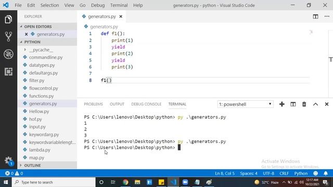Image resolution: width=333 pixels, height=187 pixels.
Task: Click the taskbar search box
Action: 54,182
